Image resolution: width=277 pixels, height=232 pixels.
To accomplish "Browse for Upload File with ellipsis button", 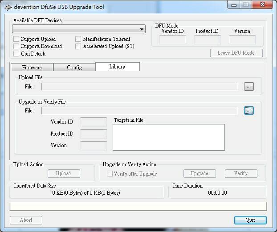I will 249,87.
